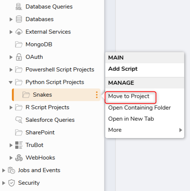Open the More submenu arrow

(180, 130)
